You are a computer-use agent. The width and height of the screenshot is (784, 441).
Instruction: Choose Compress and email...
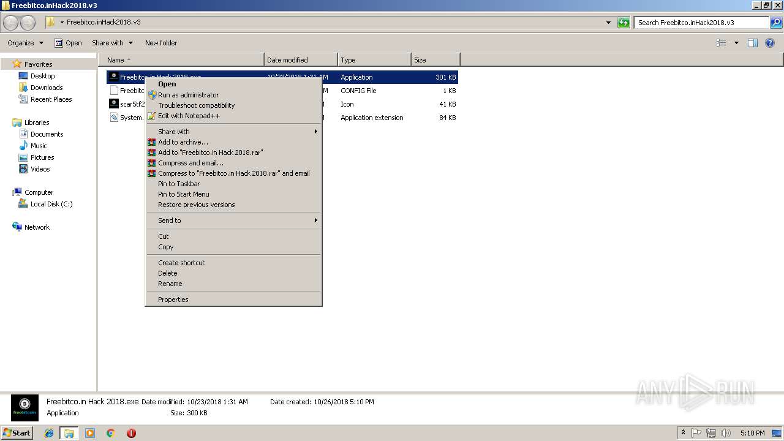click(233, 163)
